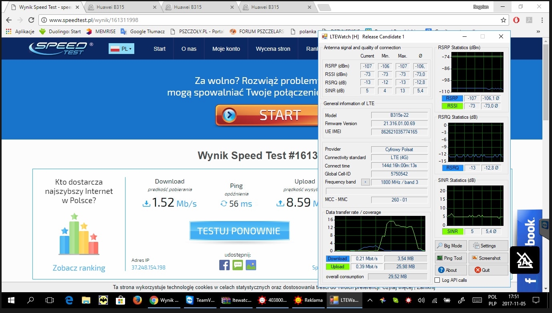The image size is (552, 313).
Task: Click the blue RSRP legend label
Action: [x=452, y=98]
